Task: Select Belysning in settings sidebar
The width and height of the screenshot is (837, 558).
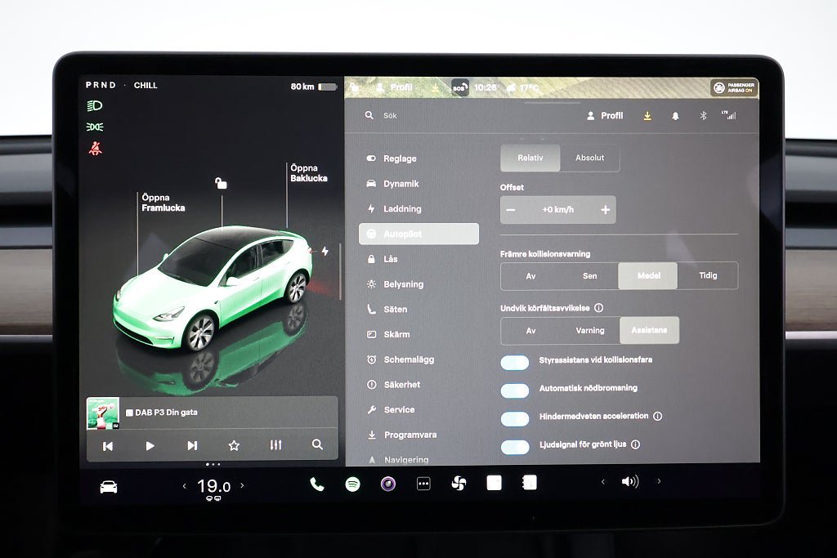Action: pyautogui.click(x=403, y=284)
